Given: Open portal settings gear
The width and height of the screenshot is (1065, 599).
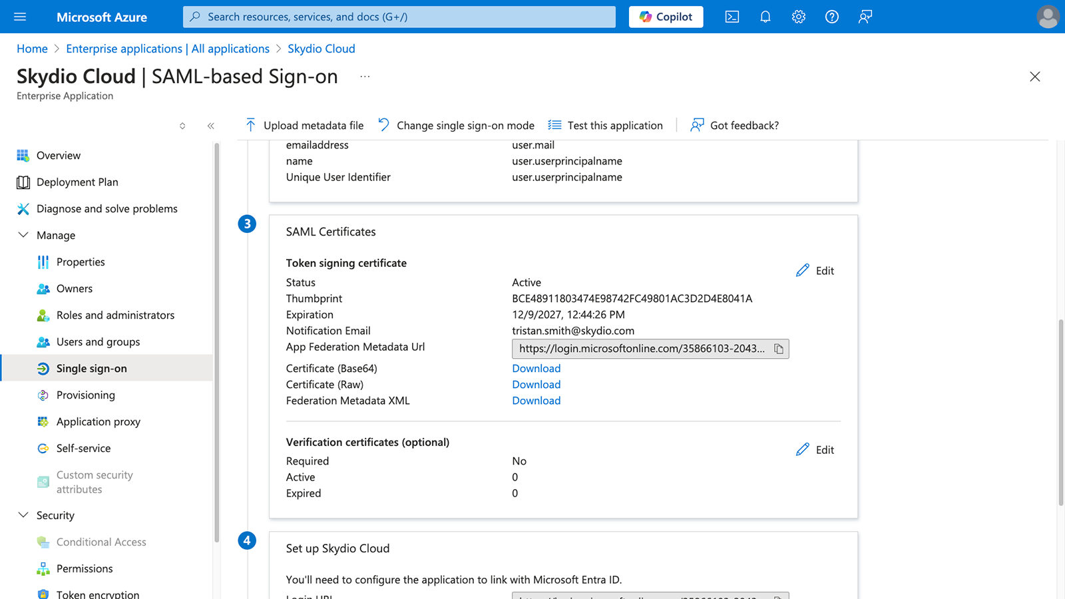Looking at the screenshot, I should [799, 17].
